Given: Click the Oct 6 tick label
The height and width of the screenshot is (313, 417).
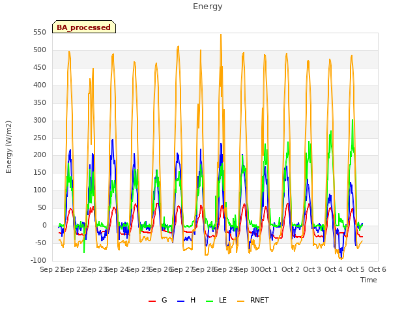Looking at the screenshot, I should coord(377,269).
